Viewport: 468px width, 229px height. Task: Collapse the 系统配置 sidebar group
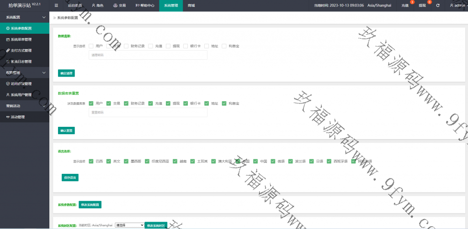coord(44,17)
